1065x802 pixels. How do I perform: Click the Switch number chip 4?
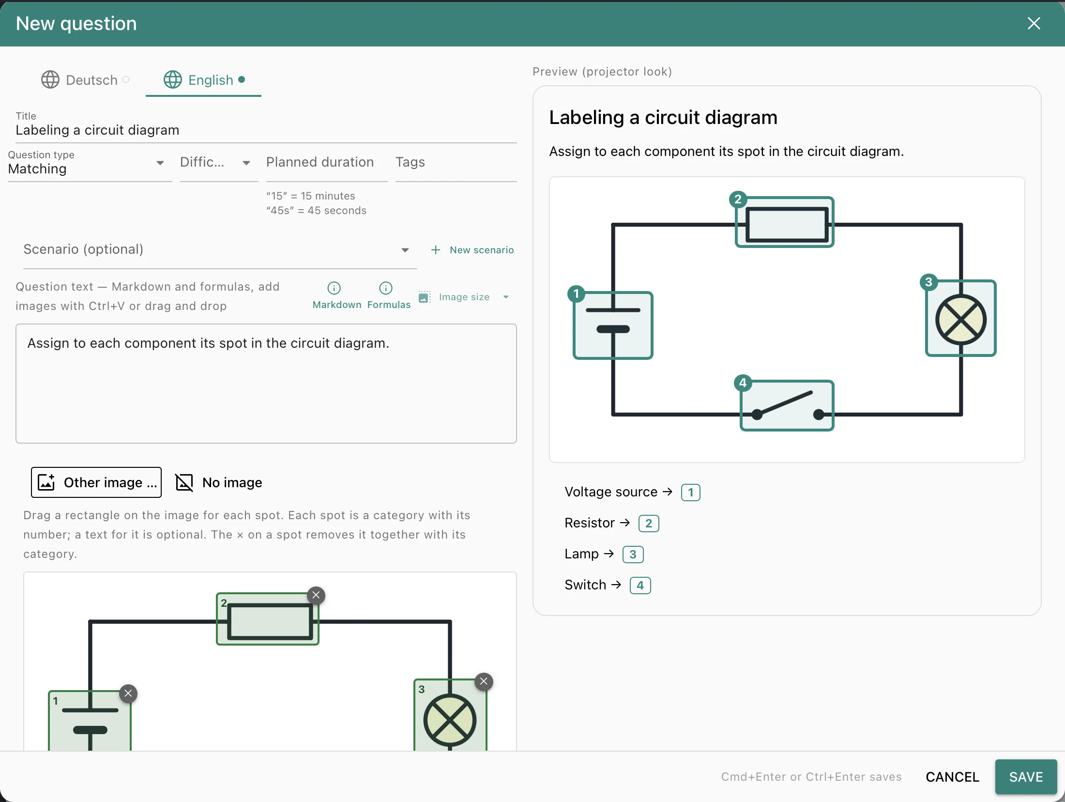pyautogui.click(x=640, y=586)
